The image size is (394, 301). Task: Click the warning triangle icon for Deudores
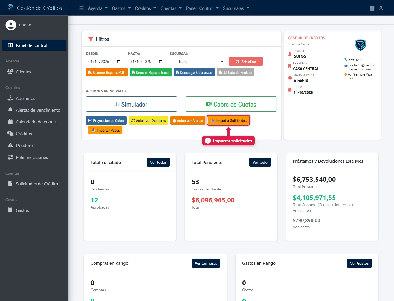10,145
